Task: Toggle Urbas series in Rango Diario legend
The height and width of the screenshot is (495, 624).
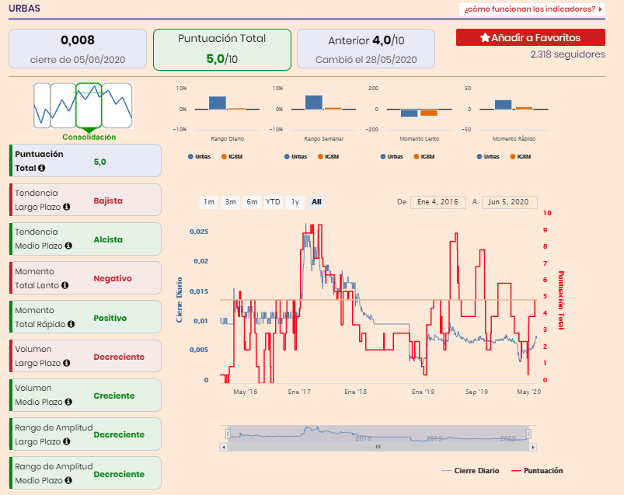Action: [199, 157]
